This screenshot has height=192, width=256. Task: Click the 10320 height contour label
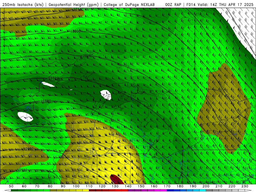(x=54, y=78)
